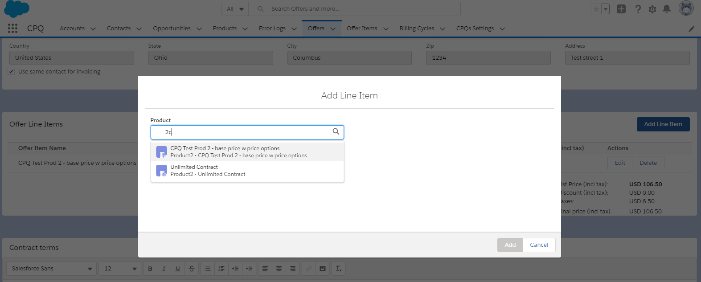Center align text in editor
Viewport: 701px width, 282px height.
tap(279, 269)
